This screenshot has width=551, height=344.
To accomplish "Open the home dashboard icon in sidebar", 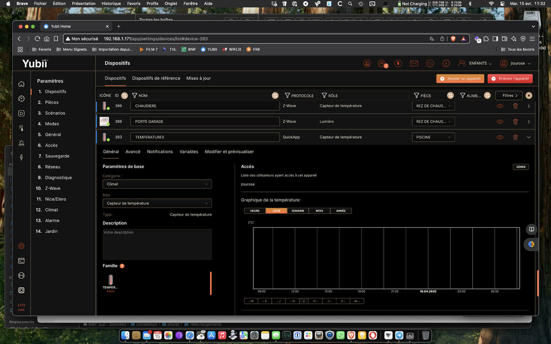I will coord(21,84).
